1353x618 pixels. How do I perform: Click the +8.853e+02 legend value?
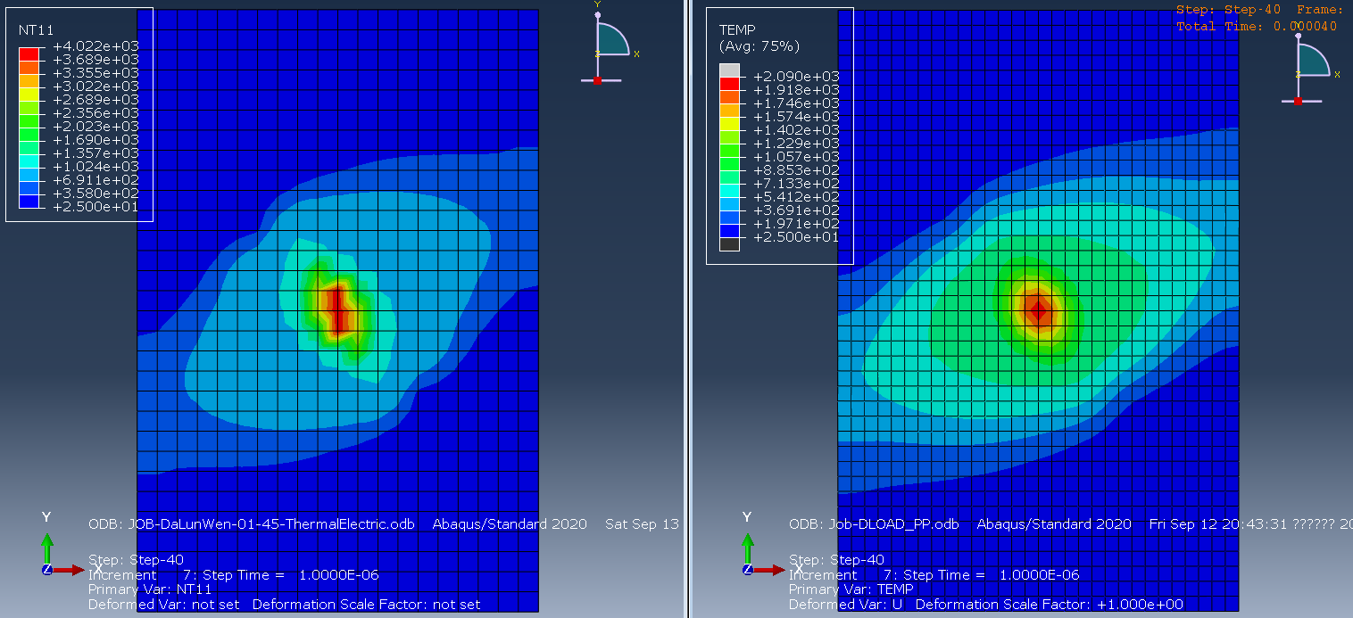coord(796,170)
